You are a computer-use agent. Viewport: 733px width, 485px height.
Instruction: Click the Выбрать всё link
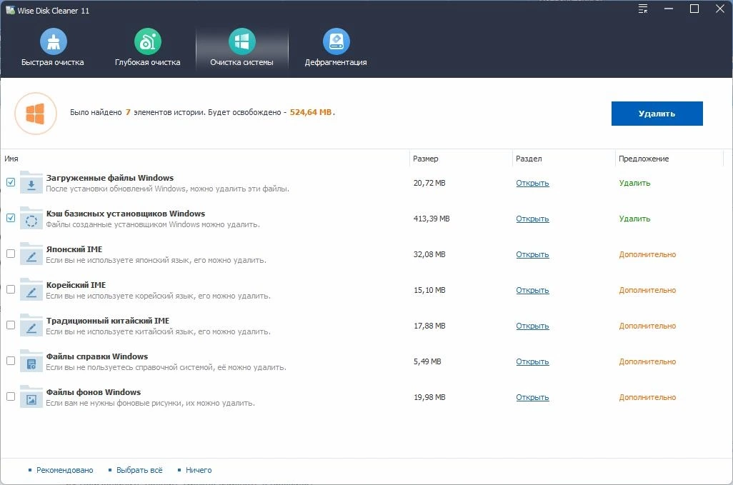pos(139,470)
